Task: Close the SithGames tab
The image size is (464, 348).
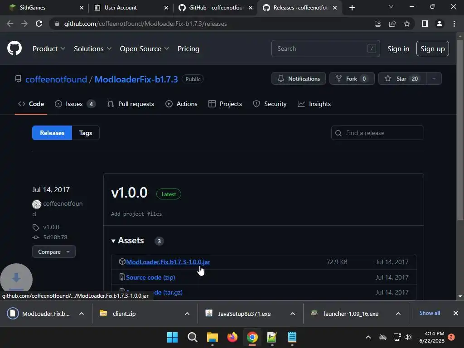Action: 82,8
